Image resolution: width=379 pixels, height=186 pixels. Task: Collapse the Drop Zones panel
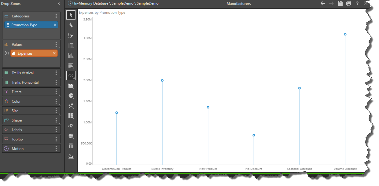(x=59, y=4)
